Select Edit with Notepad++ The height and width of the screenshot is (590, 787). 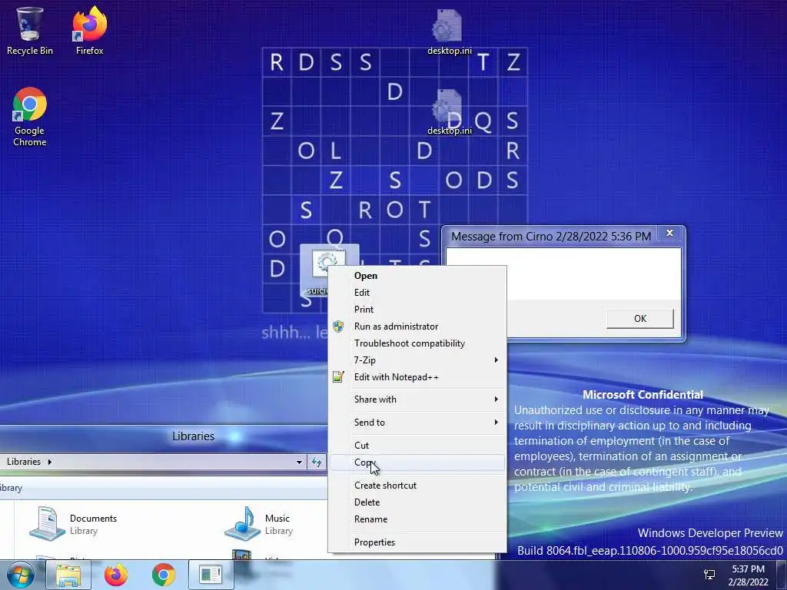(x=417, y=376)
